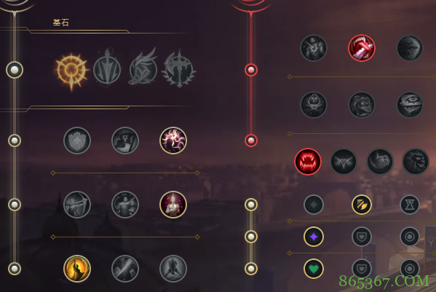Pick the Conqueror axe keystone rune
This screenshot has width=436, height=292.
(x=179, y=69)
